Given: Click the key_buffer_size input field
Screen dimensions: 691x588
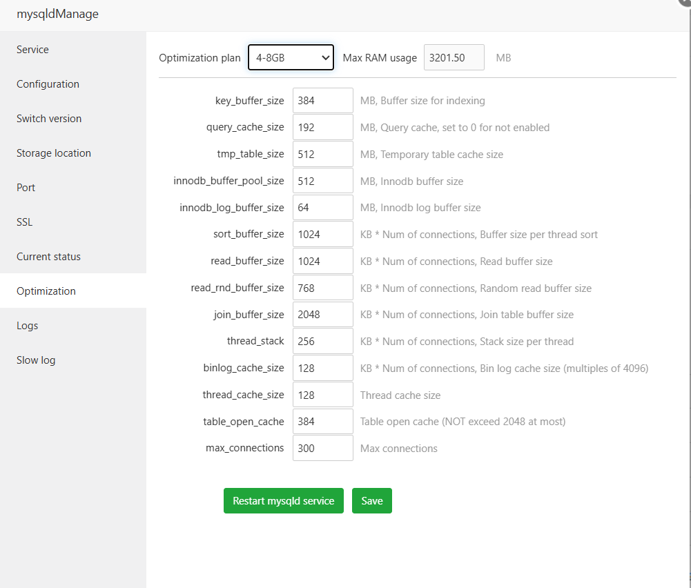Looking at the screenshot, I should tap(322, 101).
